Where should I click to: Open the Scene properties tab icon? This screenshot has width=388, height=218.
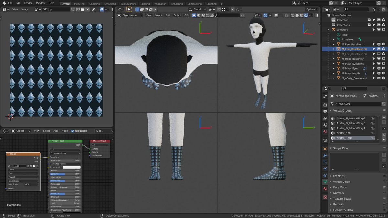point(325,125)
